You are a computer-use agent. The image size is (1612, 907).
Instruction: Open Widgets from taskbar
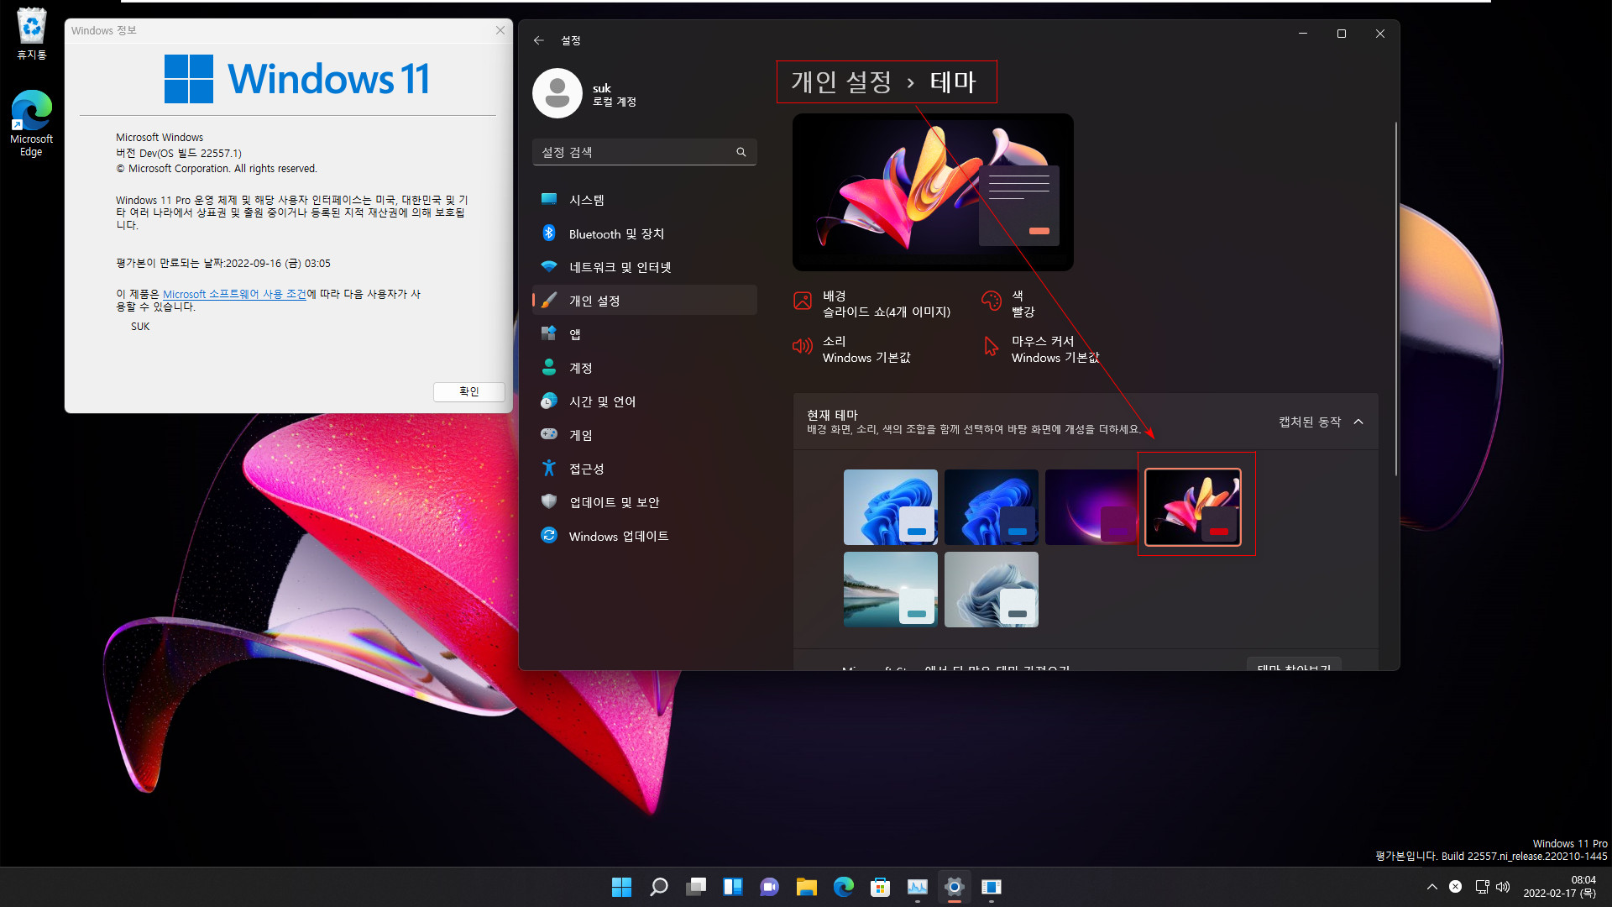tap(733, 887)
